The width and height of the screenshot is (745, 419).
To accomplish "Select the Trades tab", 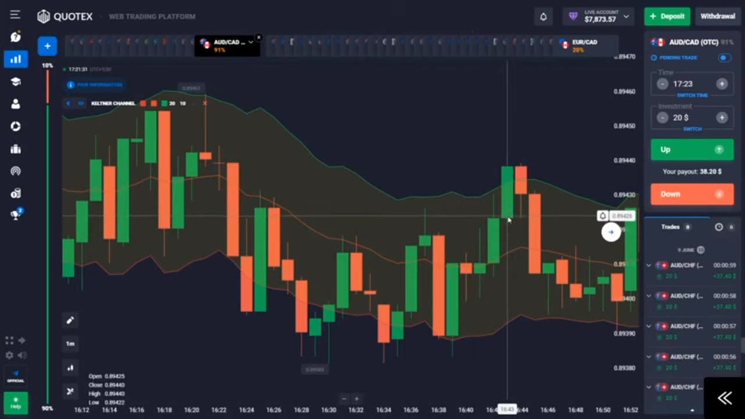I will tap(675, 227).
